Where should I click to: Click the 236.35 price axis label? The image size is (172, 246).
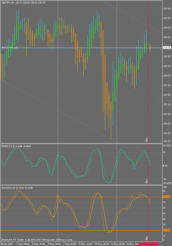167,141
